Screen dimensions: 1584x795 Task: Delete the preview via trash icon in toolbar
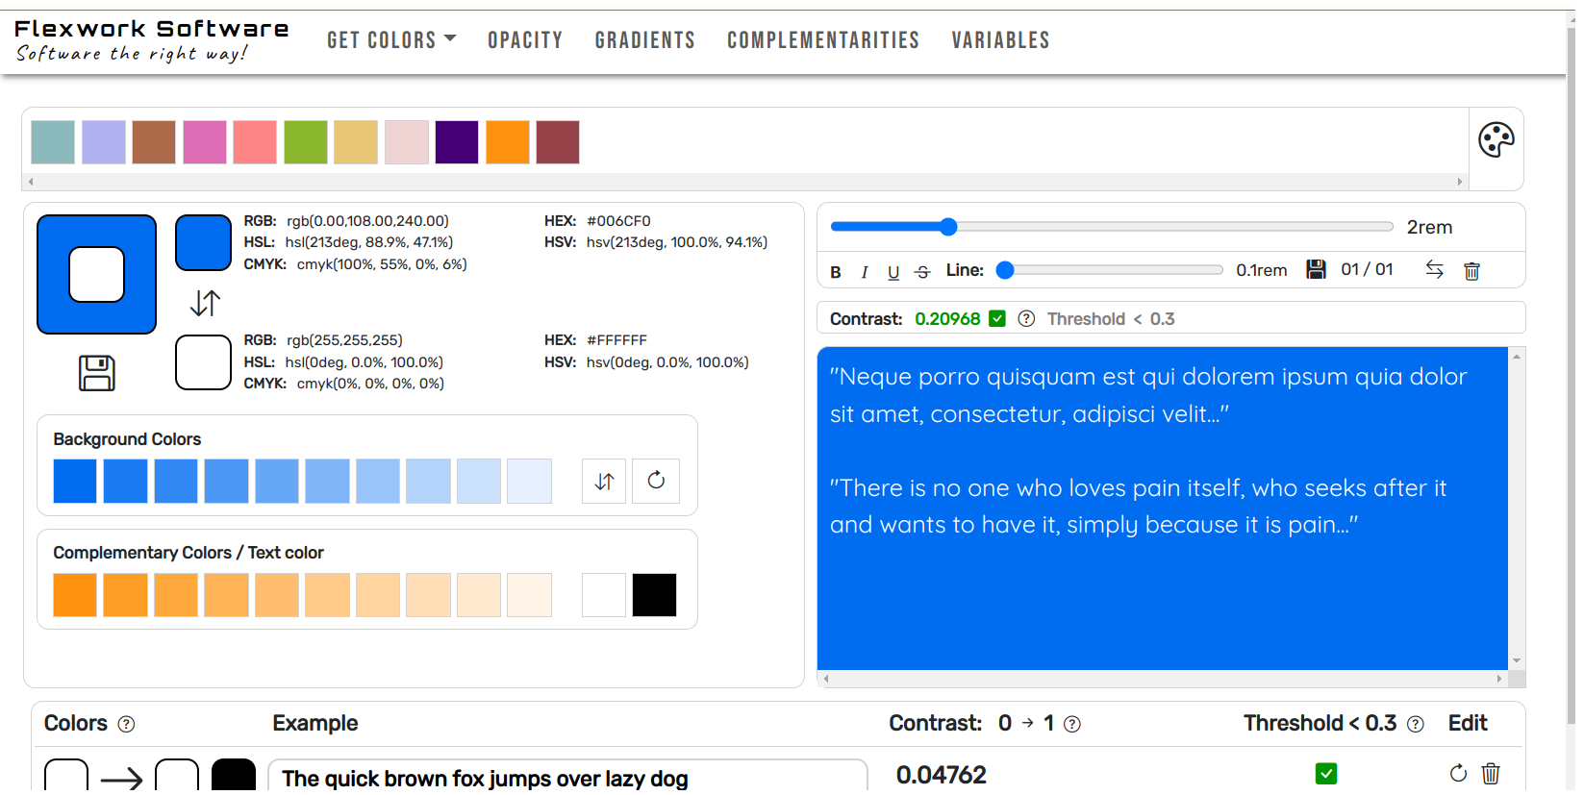1471,271
